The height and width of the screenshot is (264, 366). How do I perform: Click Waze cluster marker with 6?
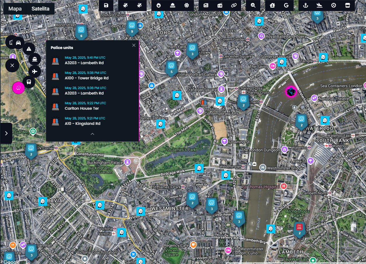pos(81,32)
